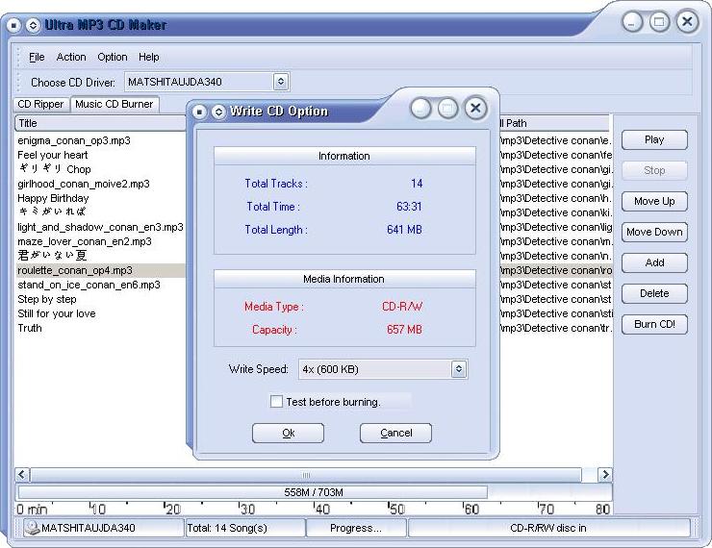
Task: Open the Option menu
Action: coord(113,57)
